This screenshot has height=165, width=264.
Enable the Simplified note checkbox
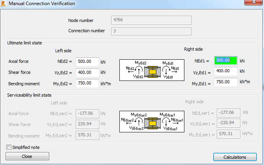9,147
